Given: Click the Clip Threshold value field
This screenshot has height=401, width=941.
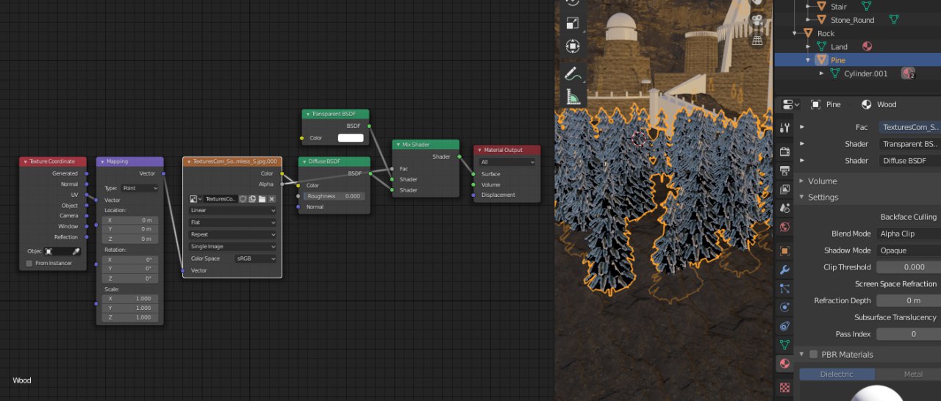Looking at the screenshot, I should [x=909, y=267].
